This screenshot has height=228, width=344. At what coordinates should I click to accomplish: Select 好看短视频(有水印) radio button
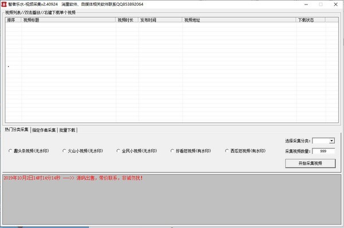click(x=191, y=151)
